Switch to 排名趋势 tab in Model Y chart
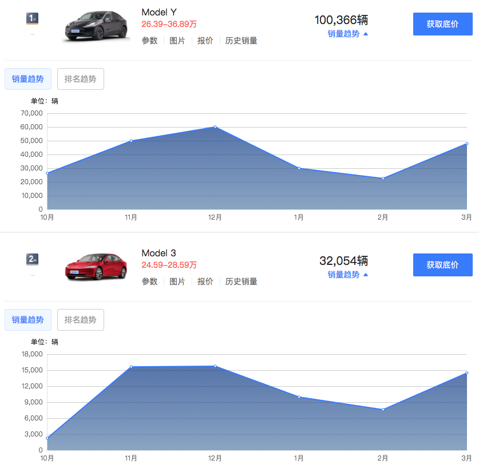The height and width of the screenshot is (468, 479). [x=81, y=79]
